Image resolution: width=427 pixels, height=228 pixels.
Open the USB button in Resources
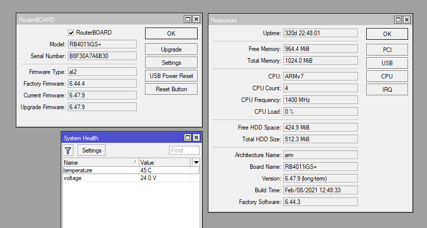point(387,63)
